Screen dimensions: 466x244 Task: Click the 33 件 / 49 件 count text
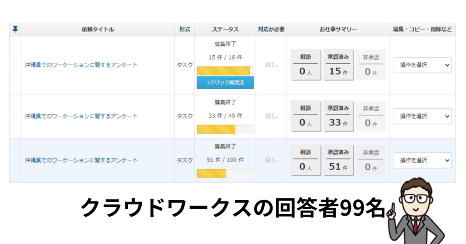pos(225,116)
